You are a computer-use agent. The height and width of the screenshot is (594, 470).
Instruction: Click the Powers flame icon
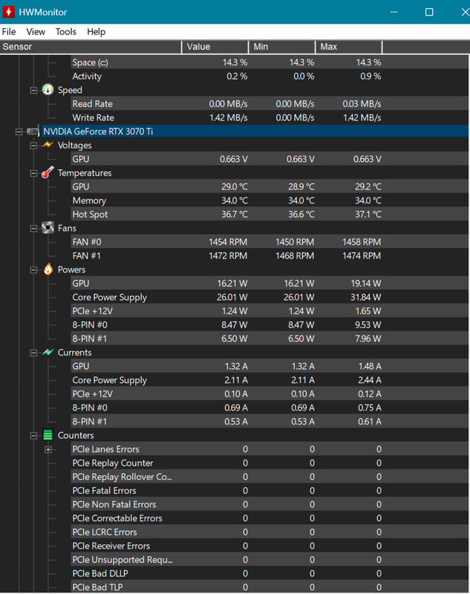[x=48, y=270]
